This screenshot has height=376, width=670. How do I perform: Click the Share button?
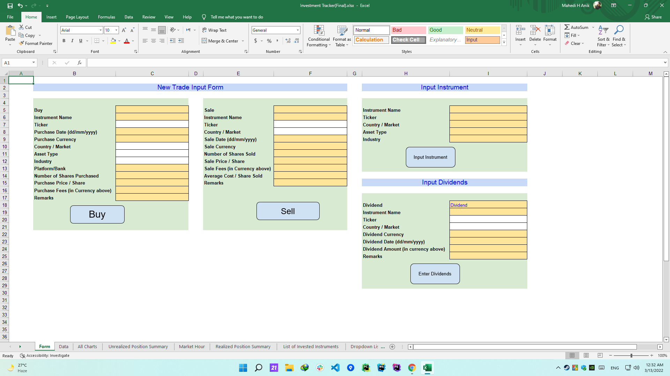pos(653,17)
